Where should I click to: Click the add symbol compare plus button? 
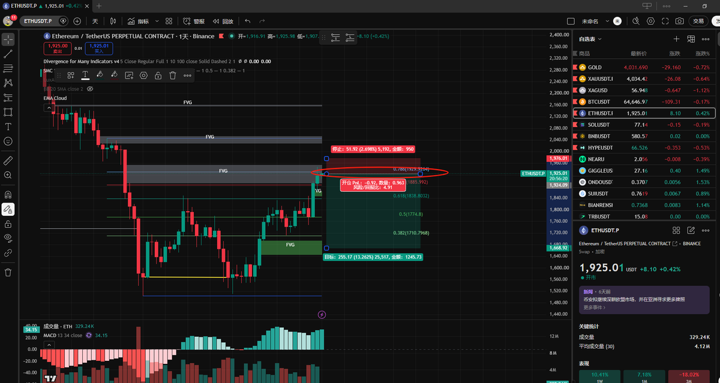click(x=77, y=21)
